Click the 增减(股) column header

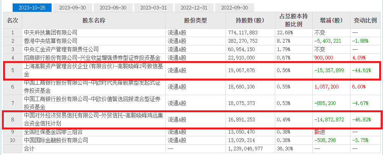(x=331, y=21)
